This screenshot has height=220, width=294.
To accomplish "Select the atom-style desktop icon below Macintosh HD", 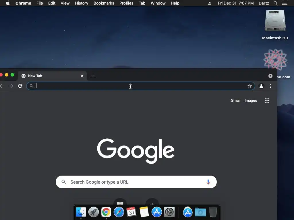I will 275,60.
